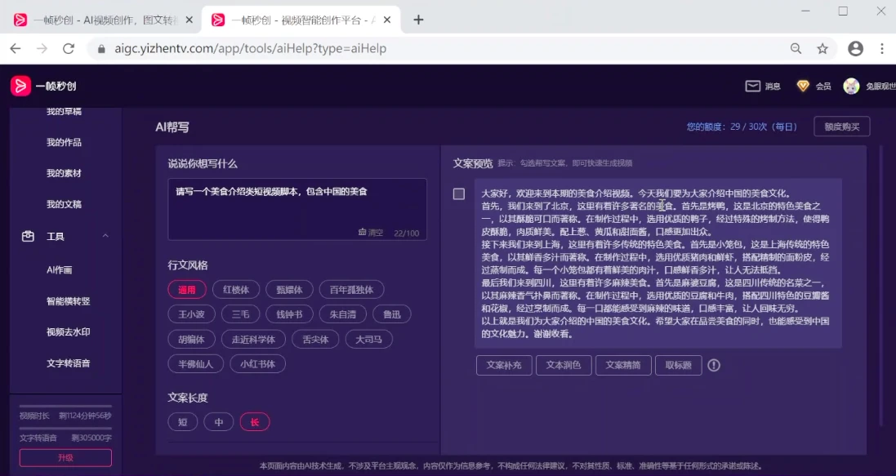Viewport: 896px width, 476px height.
Task: Click the info icon beside 取标题
Action: point(714,365)
